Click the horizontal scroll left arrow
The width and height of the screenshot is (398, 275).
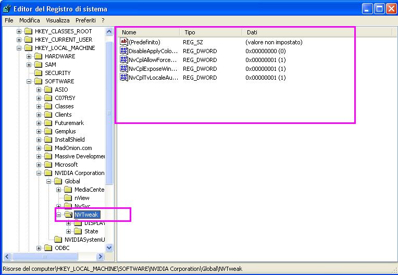pyautogui.click(x=7, y=256)
